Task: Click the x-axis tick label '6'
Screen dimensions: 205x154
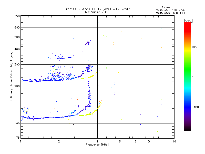Action: pos(120,141)
